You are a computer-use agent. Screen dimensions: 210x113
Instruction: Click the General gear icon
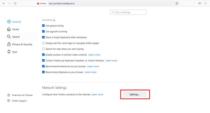[9, 22]
